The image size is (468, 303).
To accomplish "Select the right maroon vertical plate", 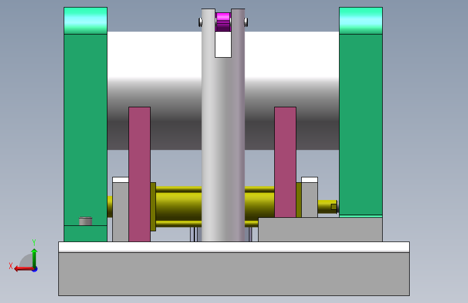I will pos(285,162).
